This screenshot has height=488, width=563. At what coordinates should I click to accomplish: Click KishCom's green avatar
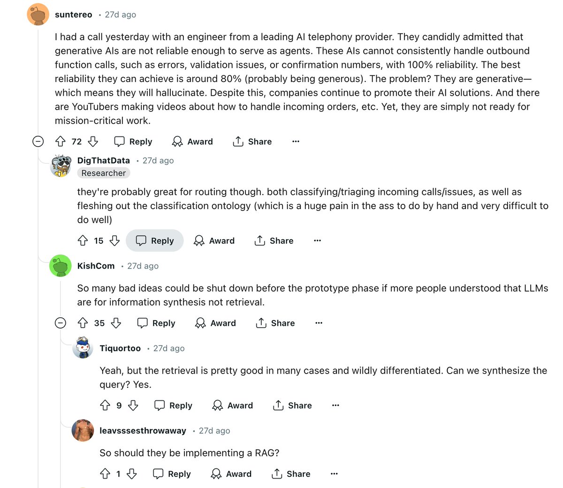pos(60,265)
